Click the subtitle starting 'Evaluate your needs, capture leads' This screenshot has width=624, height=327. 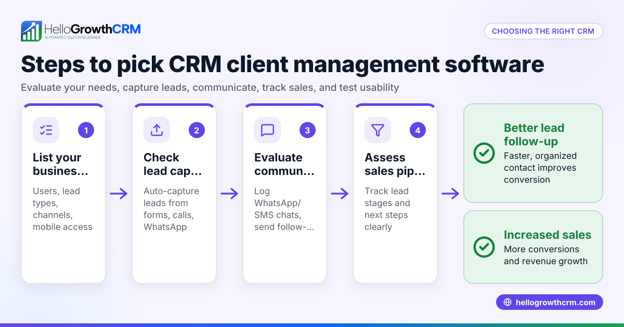click(210, 87)
